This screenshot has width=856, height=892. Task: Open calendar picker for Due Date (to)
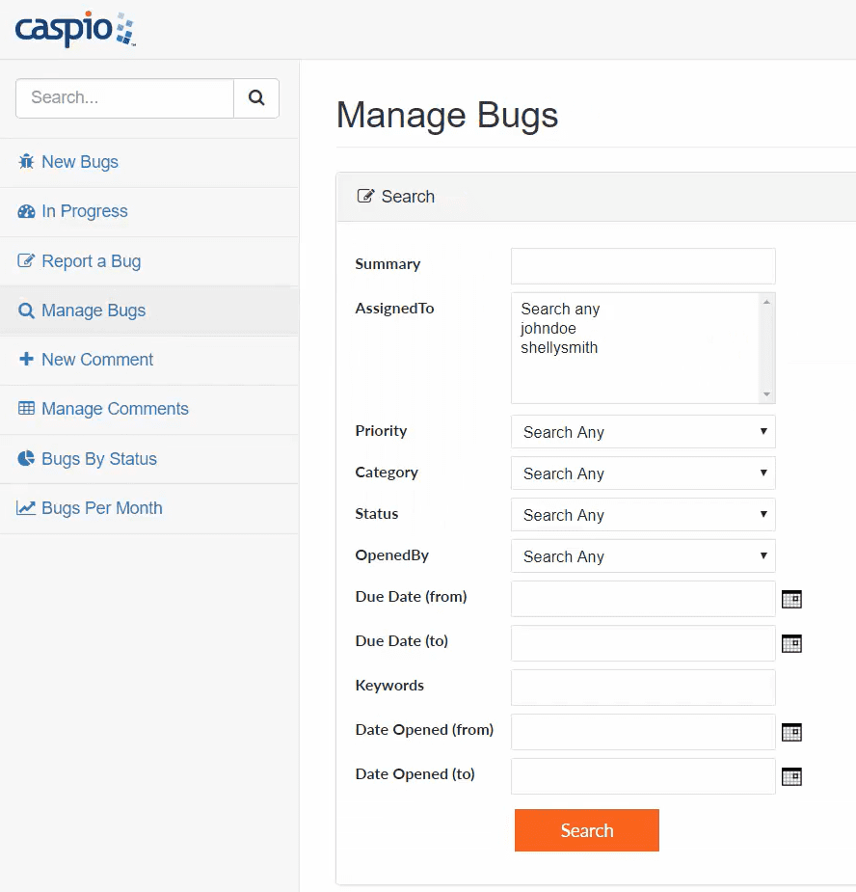tap(791, 644)
